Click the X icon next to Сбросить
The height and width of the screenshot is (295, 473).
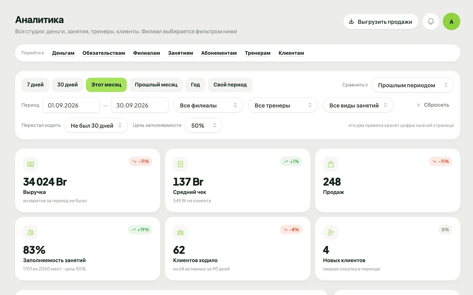418,105
